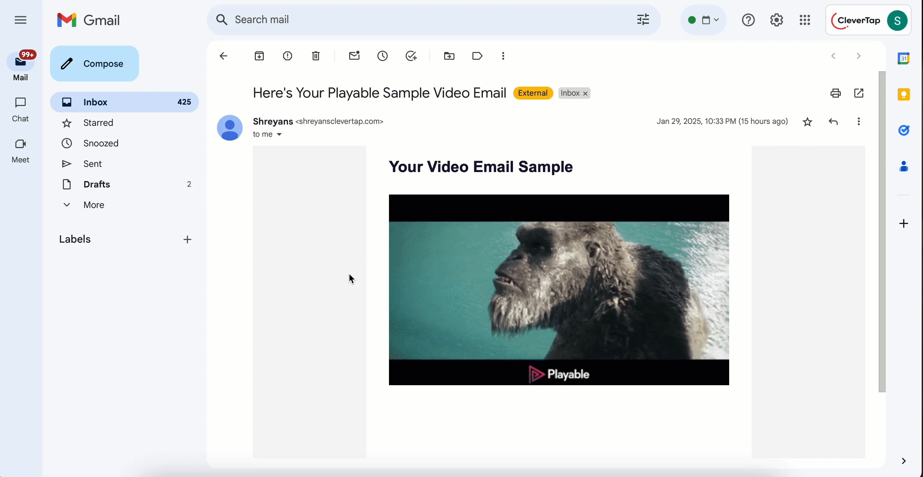This screenshot has height=477, width=923.
Task: Open Contacts side panel
Action: (903, 166)
